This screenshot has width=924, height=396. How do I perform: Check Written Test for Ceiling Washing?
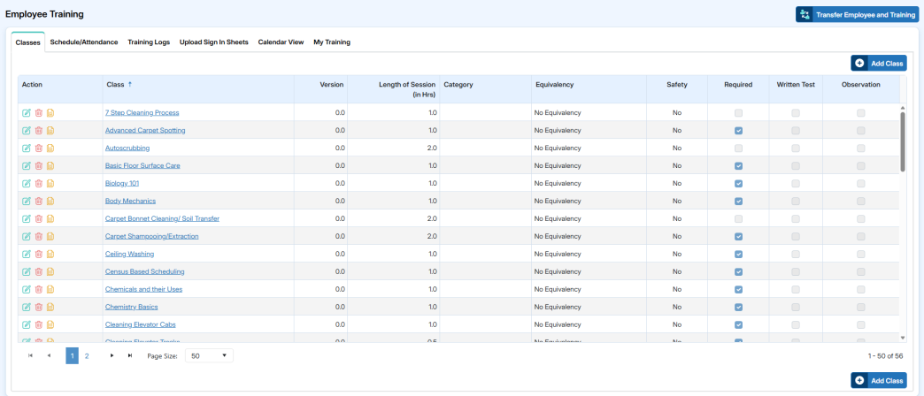point(796,254)
